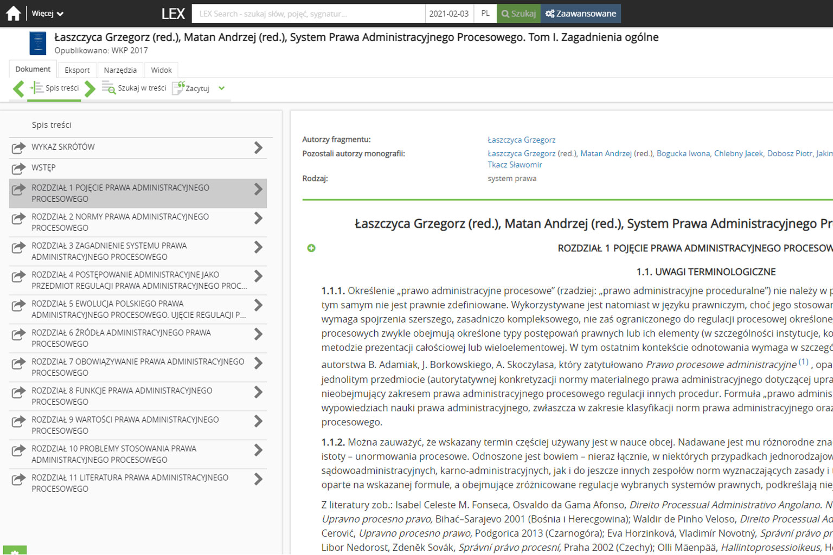833x555 pixels.
Task: Open the Spis treści table of contents tool
Action: [x=55, y=88]
